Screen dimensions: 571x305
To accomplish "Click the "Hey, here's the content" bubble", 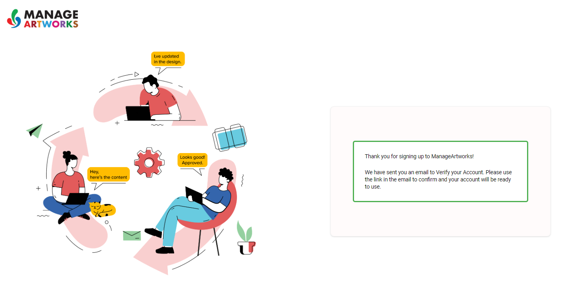I will tap(109, 175).
